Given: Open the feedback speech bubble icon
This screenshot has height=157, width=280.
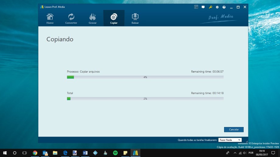Looking at the screenshot, I should (203, 7).
